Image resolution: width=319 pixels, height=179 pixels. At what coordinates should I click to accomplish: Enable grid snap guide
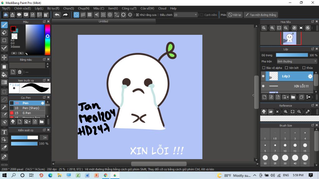click(90, 15)
